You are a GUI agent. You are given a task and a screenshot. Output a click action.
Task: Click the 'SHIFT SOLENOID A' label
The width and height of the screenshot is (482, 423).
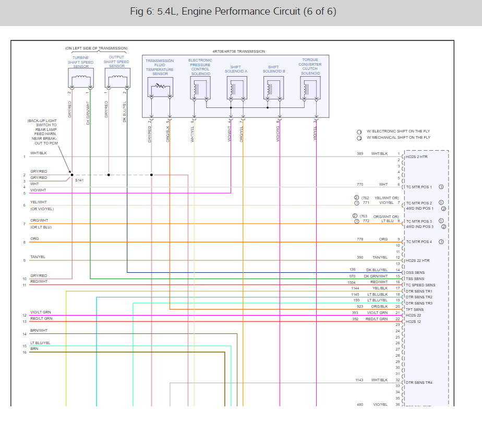pyautogui.click(x=236, y=69)
